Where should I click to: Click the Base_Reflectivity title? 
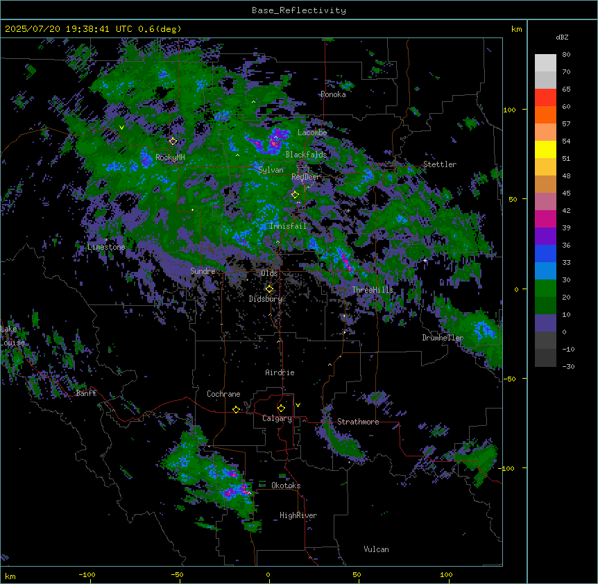pos(299,10)
